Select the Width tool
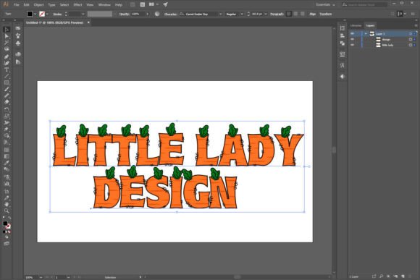The width and height of the screenshot is (420, 280). (7, 123)
